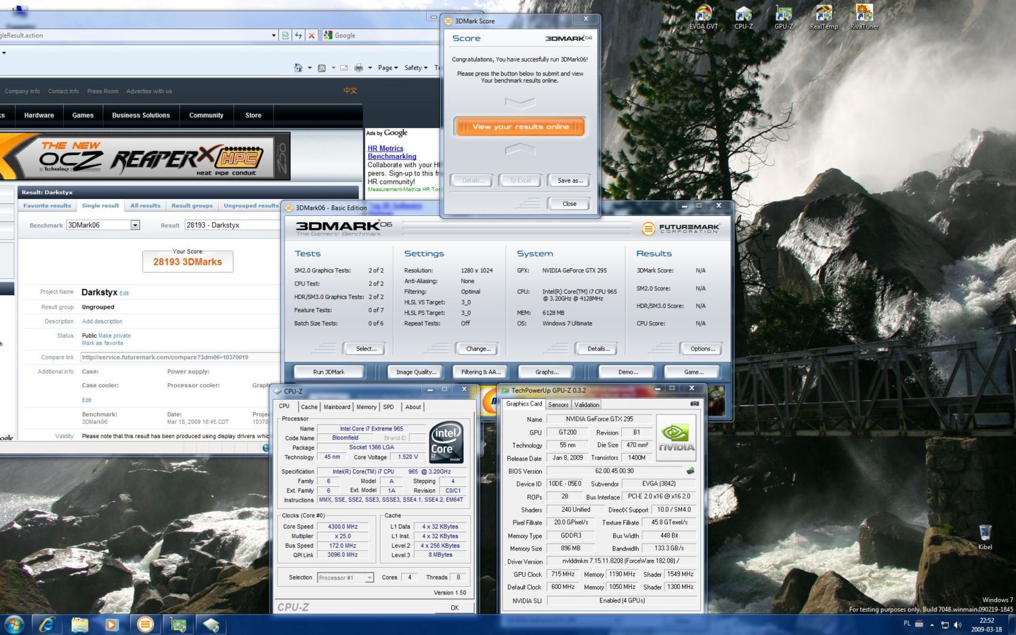Switch to 3DMark06 taskbar button

(x=145, y=625)
